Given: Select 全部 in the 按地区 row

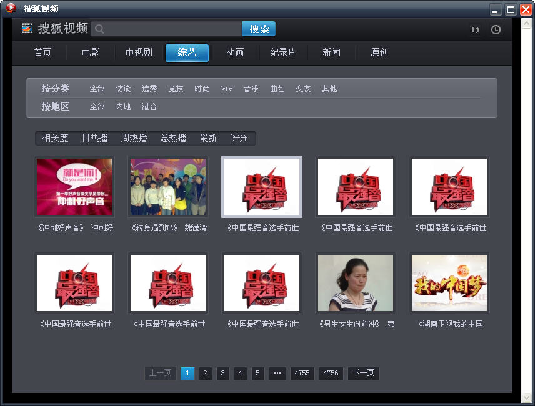Looking at the screenshot, I should click(97, 107).
